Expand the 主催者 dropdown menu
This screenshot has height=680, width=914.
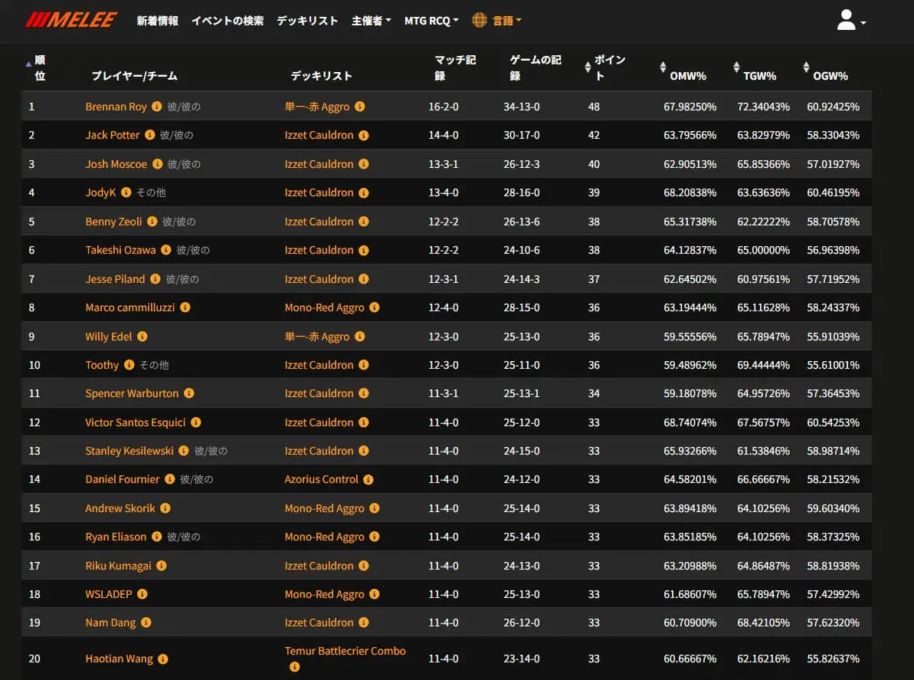[371, 21]
